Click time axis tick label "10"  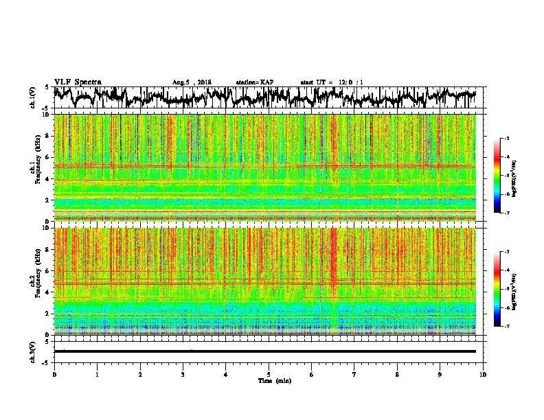coord(483,375)
